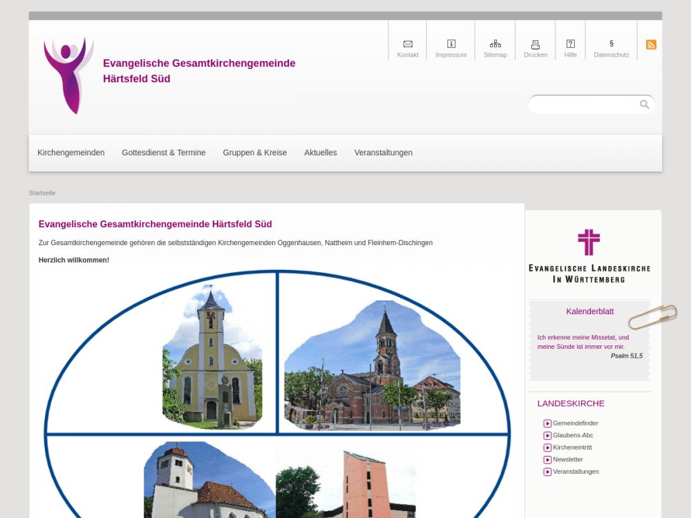Open the Hilfe question mark icon
This screenshot has height=518, width=691.
pos(570,44)
